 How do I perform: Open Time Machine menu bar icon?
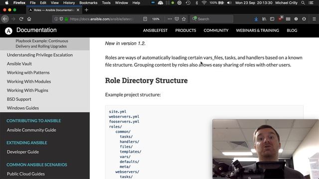click(x=188, y=3)
